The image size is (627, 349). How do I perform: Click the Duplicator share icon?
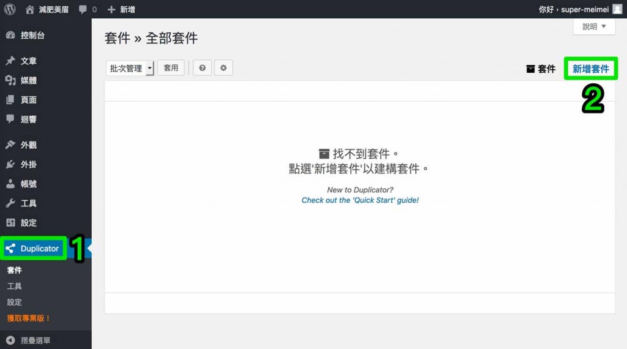click(10, 248)
